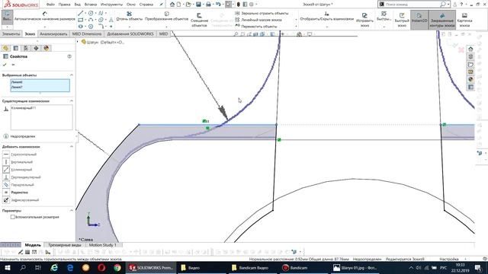The width and height of the screenshot is (488, 274).
Task: Open search commands dropdown arrow
Action: (448, 5)
